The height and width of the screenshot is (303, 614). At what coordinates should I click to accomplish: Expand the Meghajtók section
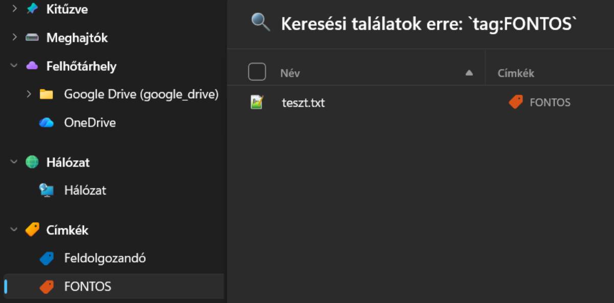click(x=14, y=37)
